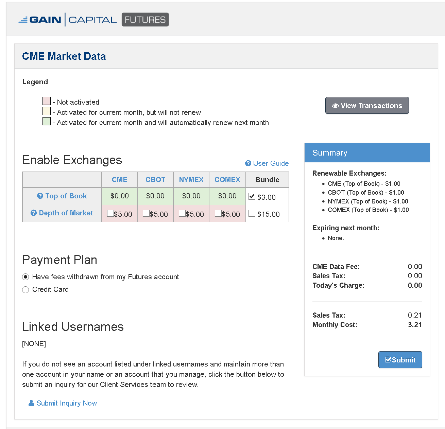
Task: Open the View Transactions page
Action: 367,106
